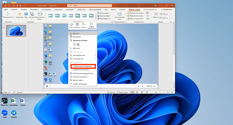This screenshot has width=233, height=125.
Task: Switch to the Воспроизведение ribbon tab
Action: 150,10
